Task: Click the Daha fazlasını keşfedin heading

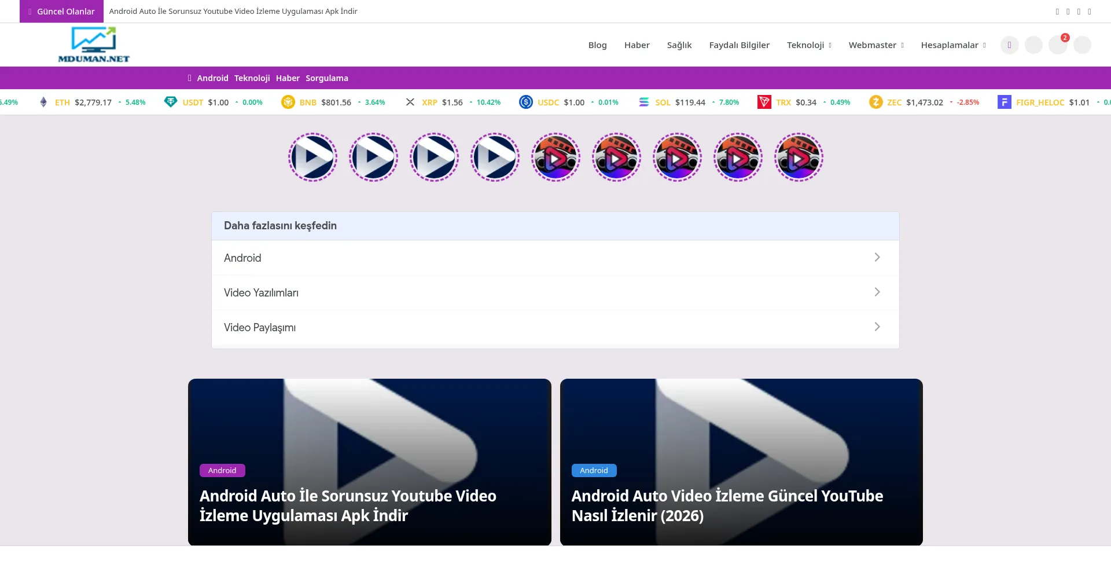Action: [x=280, y=226]
